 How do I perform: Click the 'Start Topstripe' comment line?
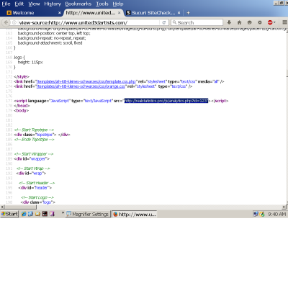[34, 130]
